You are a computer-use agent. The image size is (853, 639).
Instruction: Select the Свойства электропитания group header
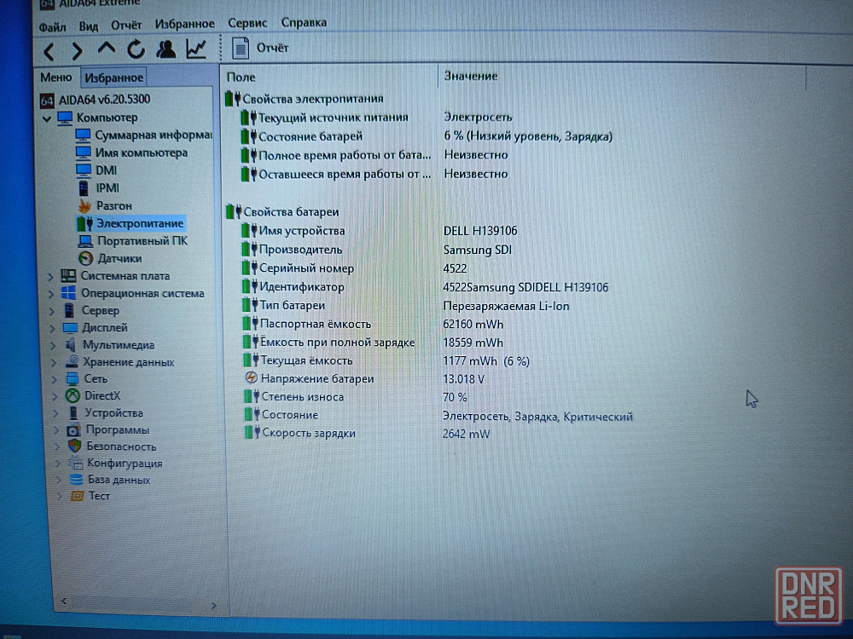point(305,99)
